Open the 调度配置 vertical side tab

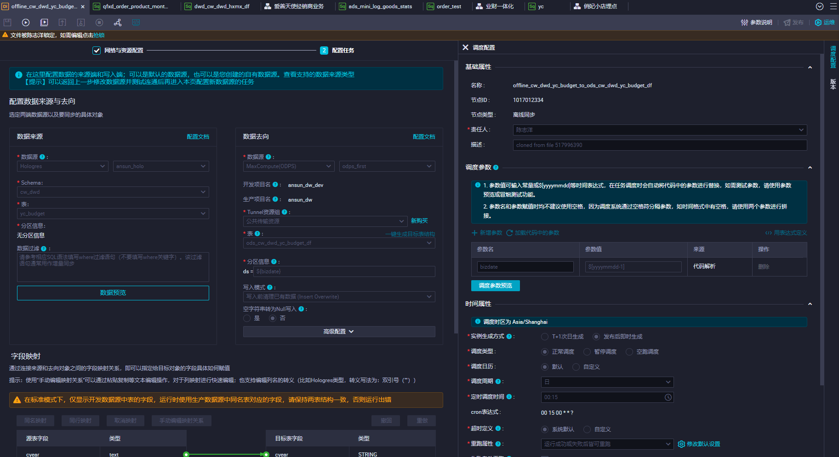coord(833,56)
